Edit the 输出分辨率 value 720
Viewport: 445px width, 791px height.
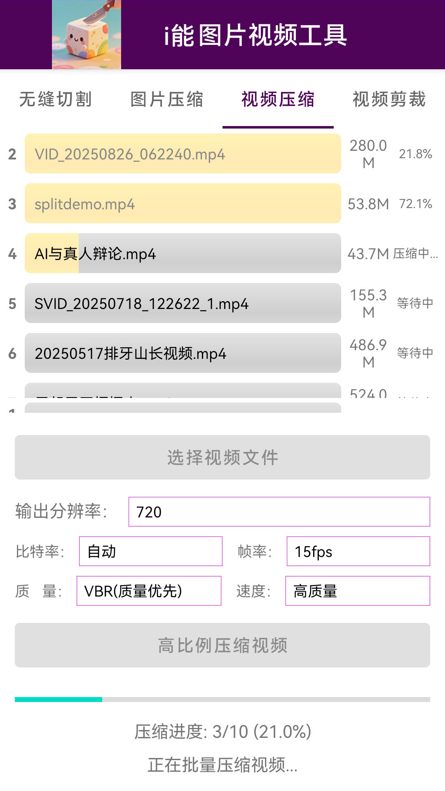coord(278,512)
